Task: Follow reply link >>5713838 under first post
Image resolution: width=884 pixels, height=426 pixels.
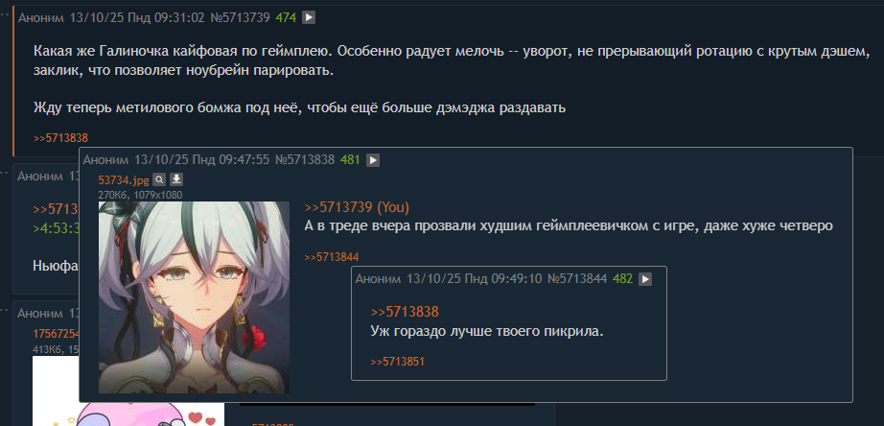Action: [x=61, y=137]
